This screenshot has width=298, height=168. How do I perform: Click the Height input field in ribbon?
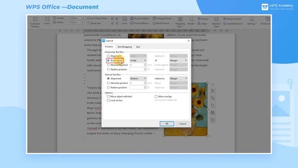[x=75, y=18]
